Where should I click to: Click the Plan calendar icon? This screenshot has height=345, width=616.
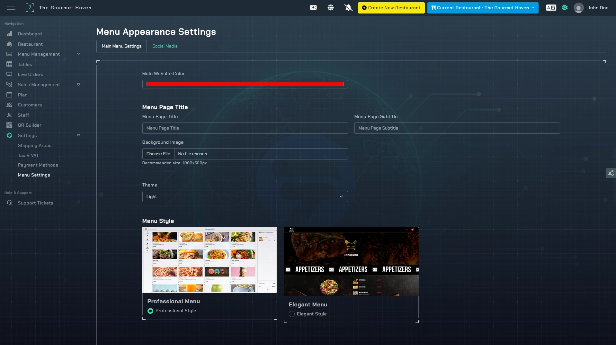pyautogui.click(x=9, y=95)
